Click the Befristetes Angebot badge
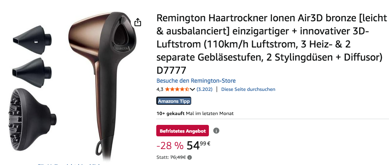The image size is (389, 165). [x=183, y=131]
